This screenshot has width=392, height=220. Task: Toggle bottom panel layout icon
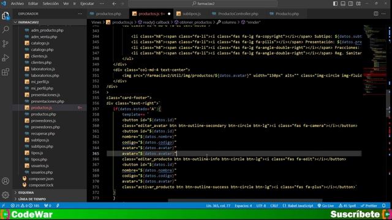pos(343,4)
